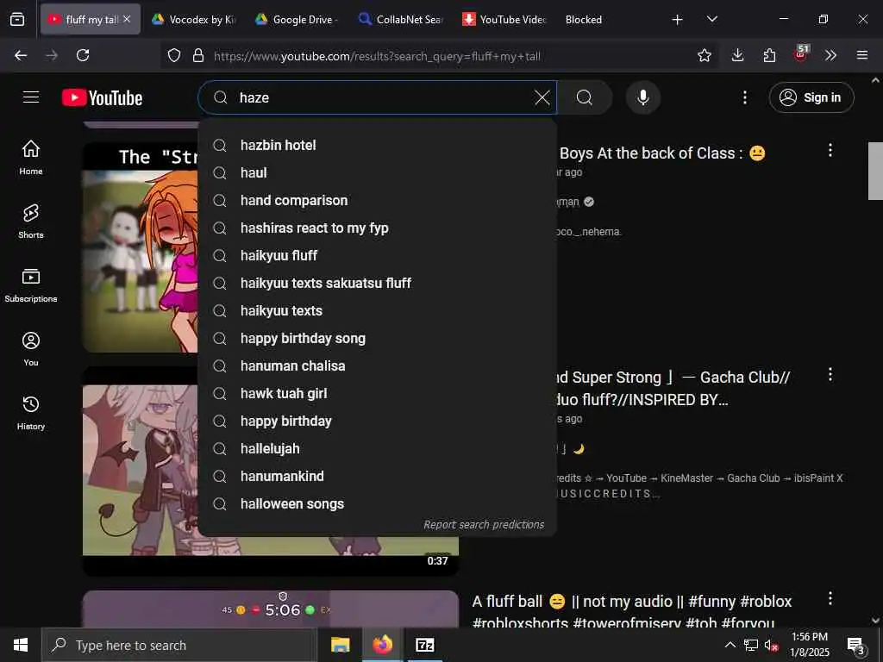883x662 pixels.
Task: Switch to the 'Vocodex by Ki' tab
Action: click(x=194, y=19)
